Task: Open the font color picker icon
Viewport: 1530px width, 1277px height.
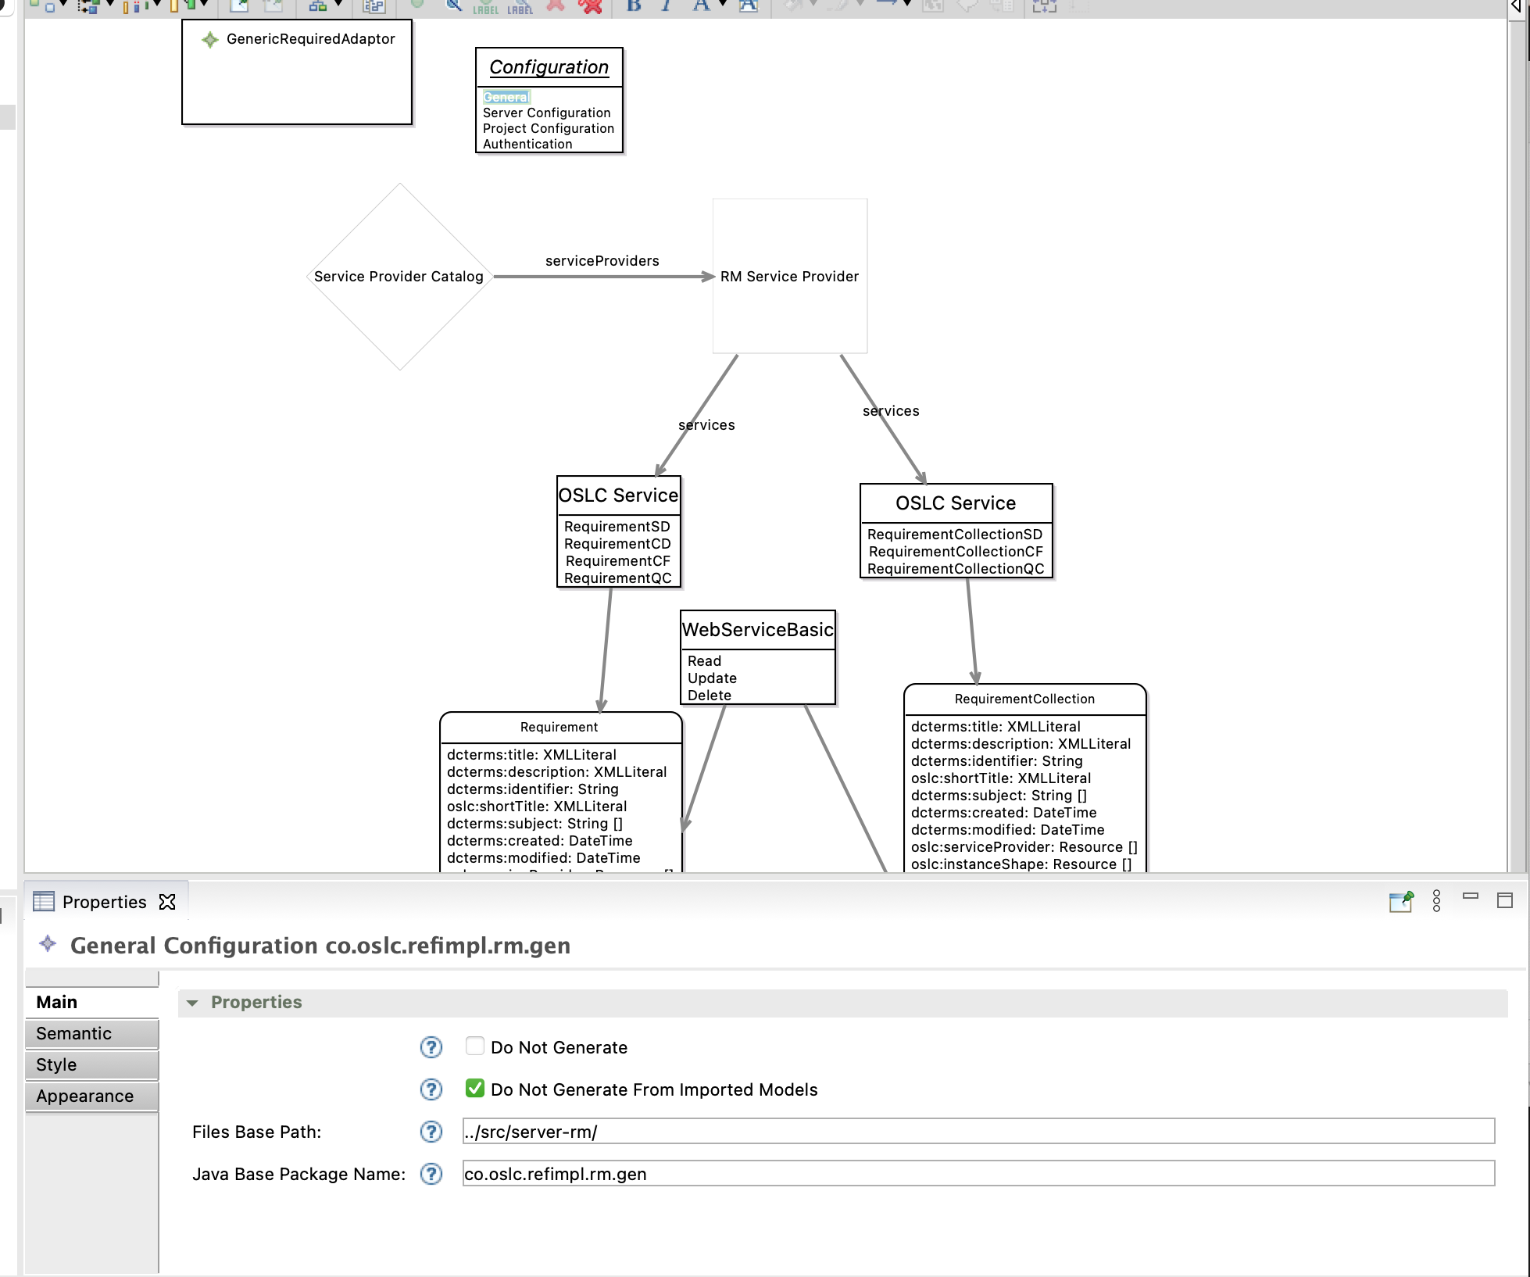Action: pos(702,6)
